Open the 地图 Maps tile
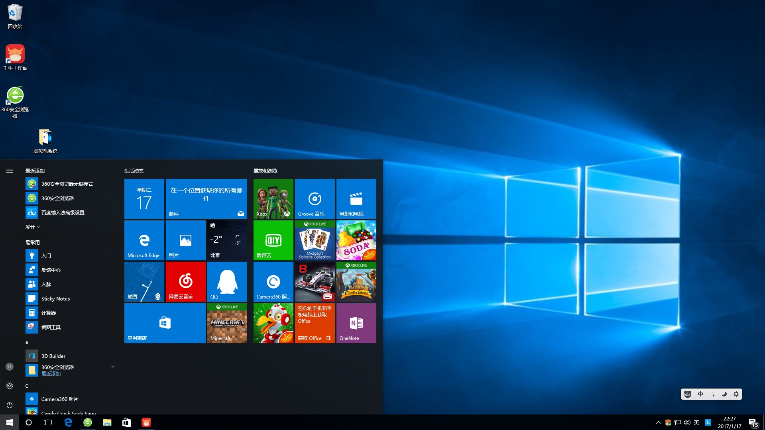The height and width of the screenshot is (430, 765). 144,282
